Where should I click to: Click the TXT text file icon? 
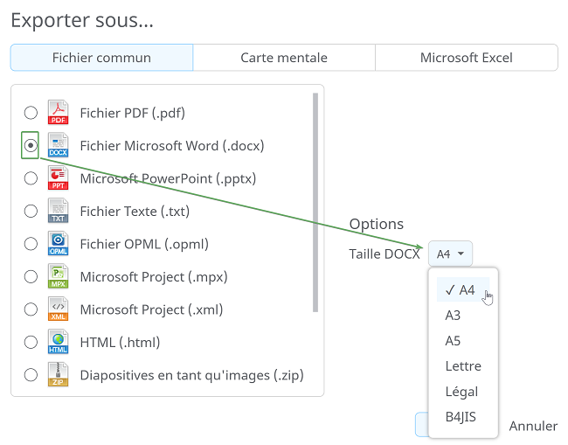coord(58,211)
